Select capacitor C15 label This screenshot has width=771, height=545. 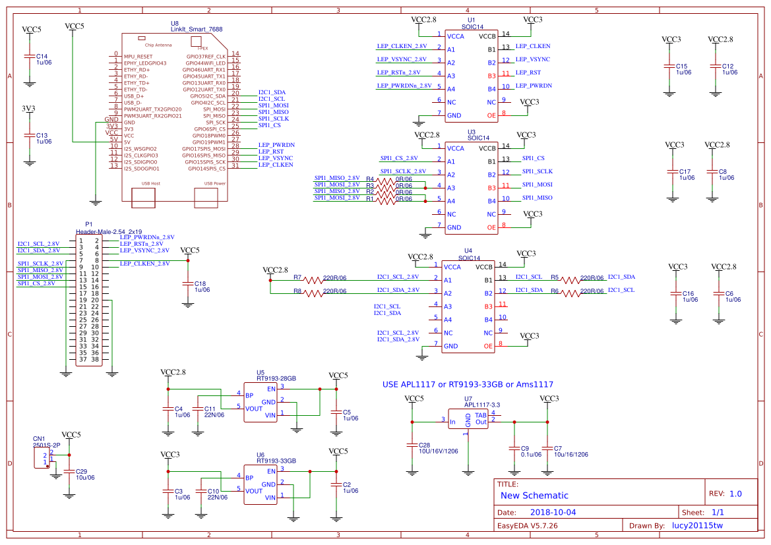(683, 69)
